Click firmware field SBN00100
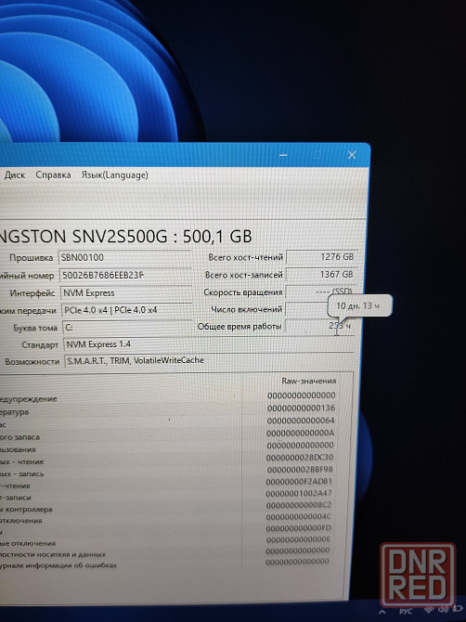This screenshot has height=622, width=466. click(x=125, y=257)
